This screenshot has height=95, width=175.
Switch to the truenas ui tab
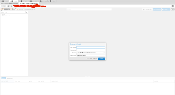pyautogui.click(x=44, y=1)
